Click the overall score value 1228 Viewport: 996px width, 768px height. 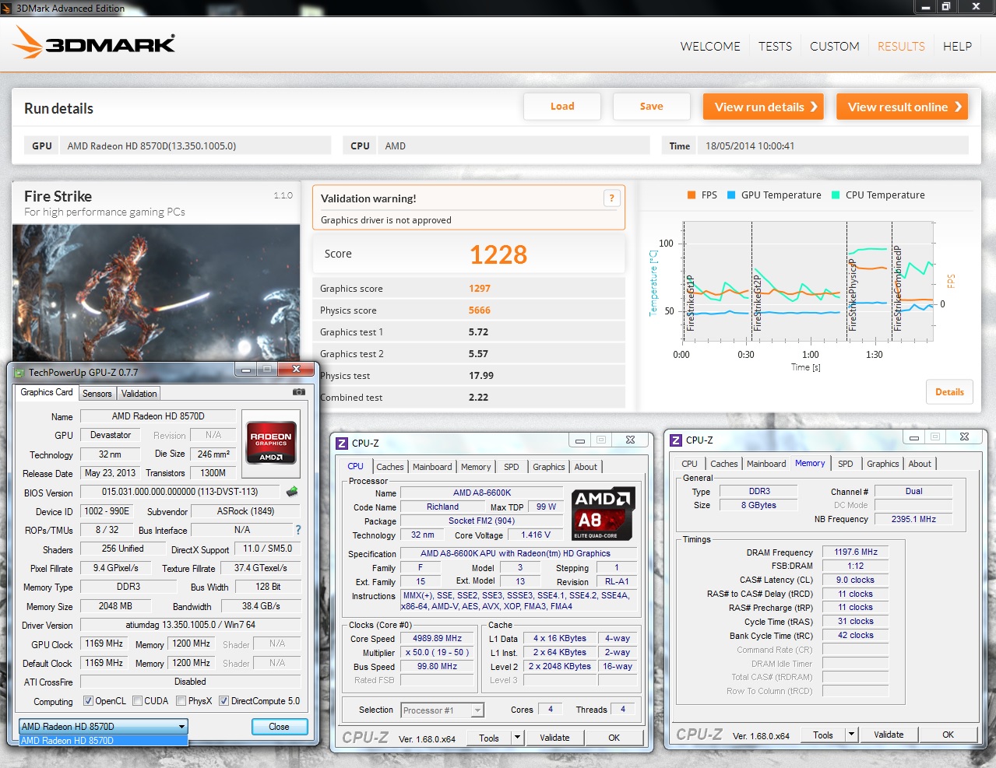pyautogui.click(x=498, y=254)
